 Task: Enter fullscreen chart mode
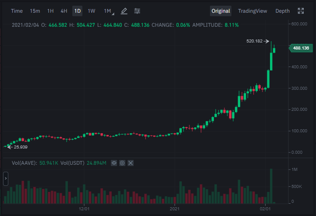click(x=301, y=11)
